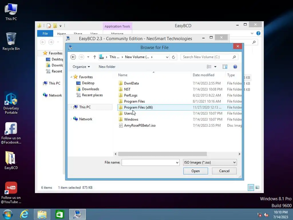Go forward in Browse for File dialog
The width and height of the screenshot is (293, 220).
[81, 57]
